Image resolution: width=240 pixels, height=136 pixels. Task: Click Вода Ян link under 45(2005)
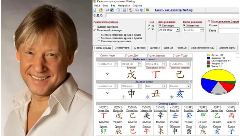coord(174,110)
